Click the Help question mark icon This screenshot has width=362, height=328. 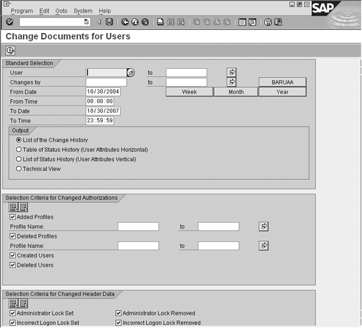coord(267,22)
